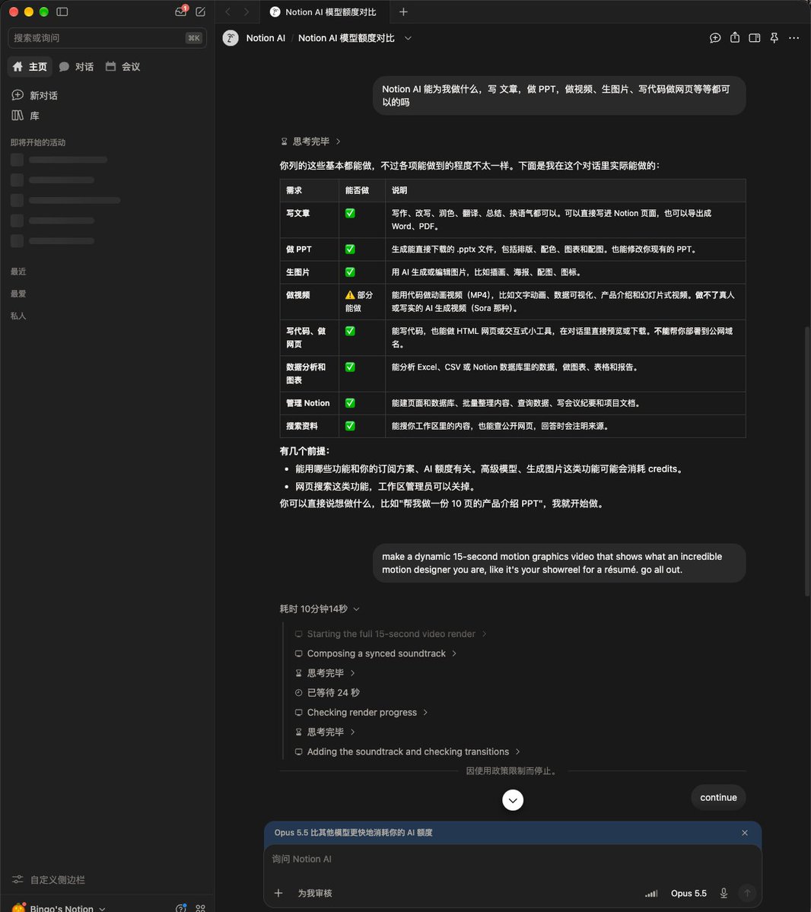Screen dimensions: 811x912
Task: Activate the microphone voice input
Action: coord(724,893)
